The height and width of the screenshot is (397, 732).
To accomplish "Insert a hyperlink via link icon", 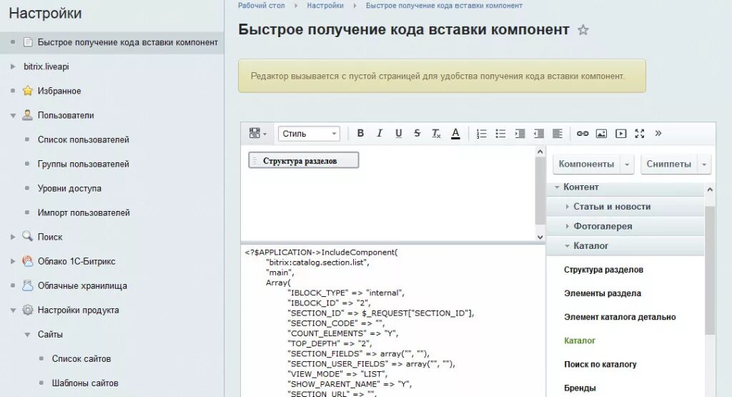I will coord(583,134).
